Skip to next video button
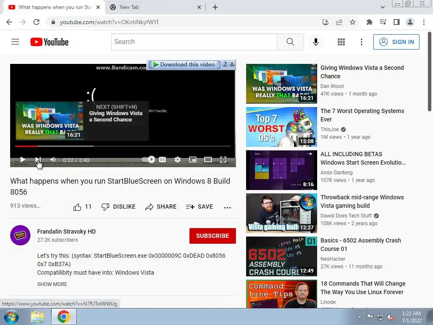The width and height of the screenshot is (433, 325). pos(38,160)
